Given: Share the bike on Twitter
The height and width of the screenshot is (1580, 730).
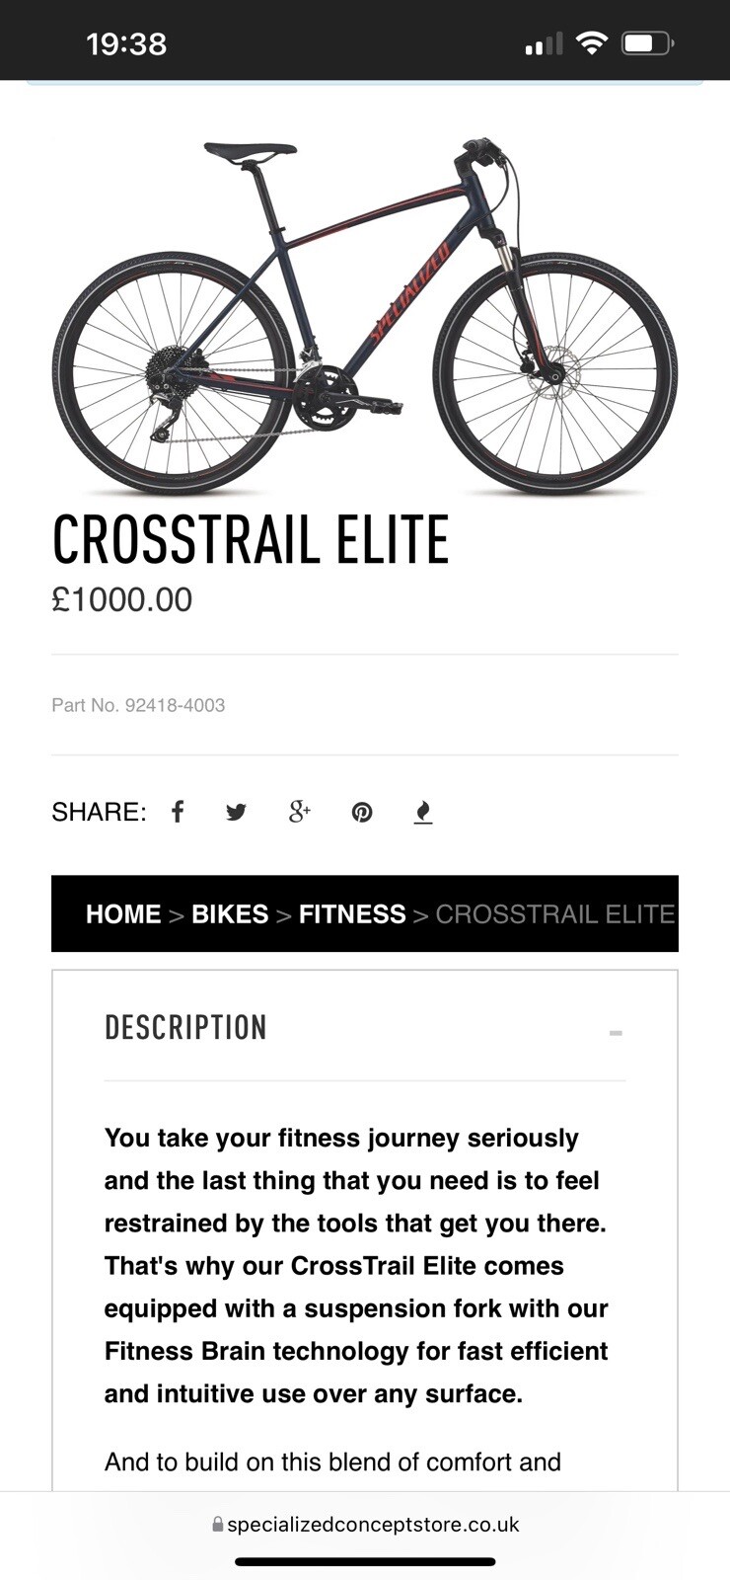Looking at the screenshot, I should [237, 811].
